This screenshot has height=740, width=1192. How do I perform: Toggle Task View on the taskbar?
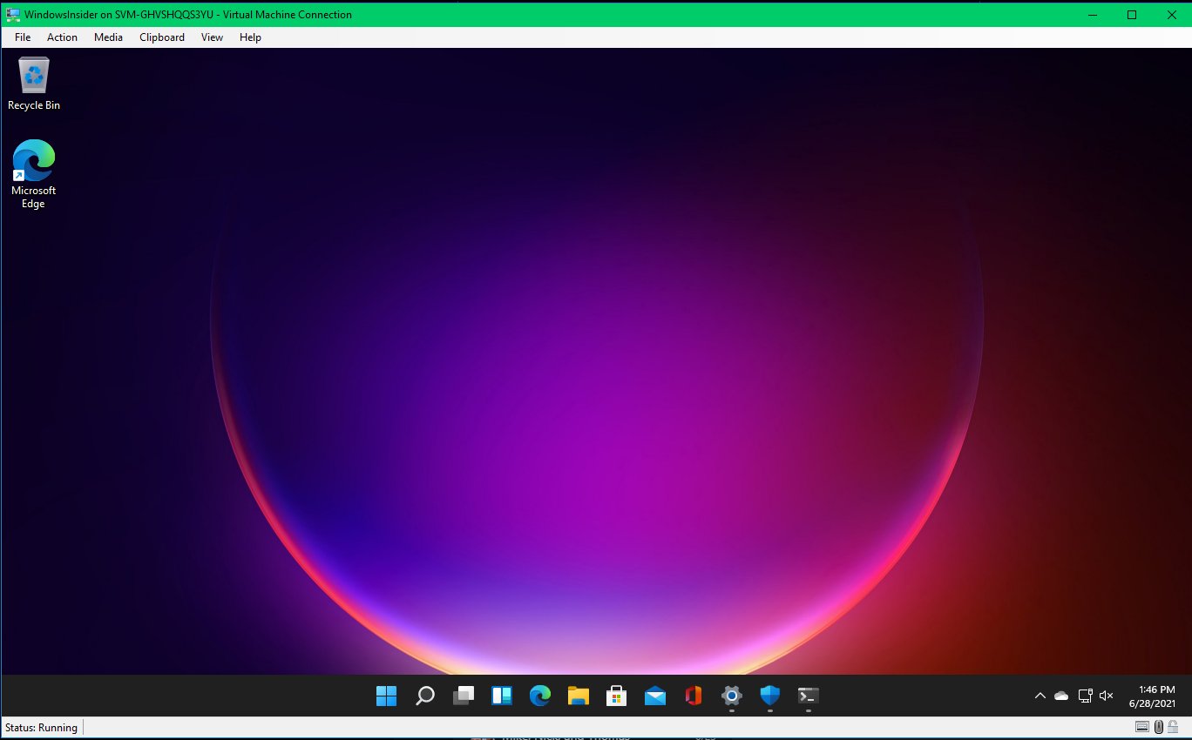463,696
